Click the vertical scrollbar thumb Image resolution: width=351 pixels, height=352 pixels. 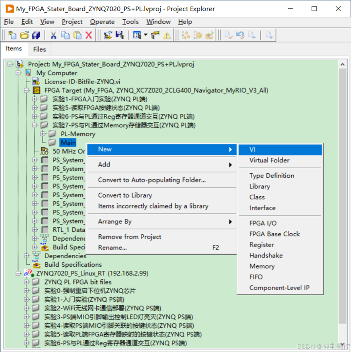pyautogui.click(x=342, y=196)
